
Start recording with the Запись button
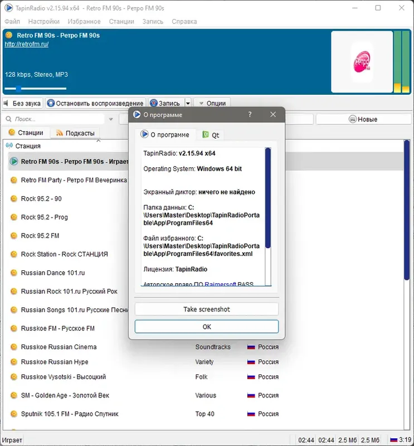click(x=166, y=103)
